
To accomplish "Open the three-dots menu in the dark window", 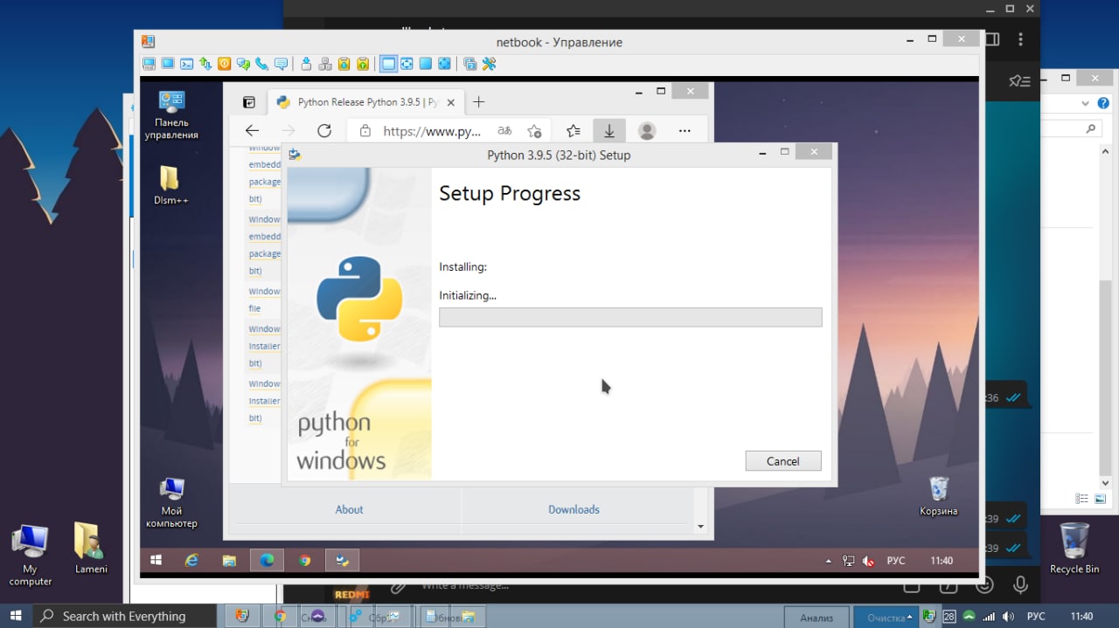I will click(1020, 39).
